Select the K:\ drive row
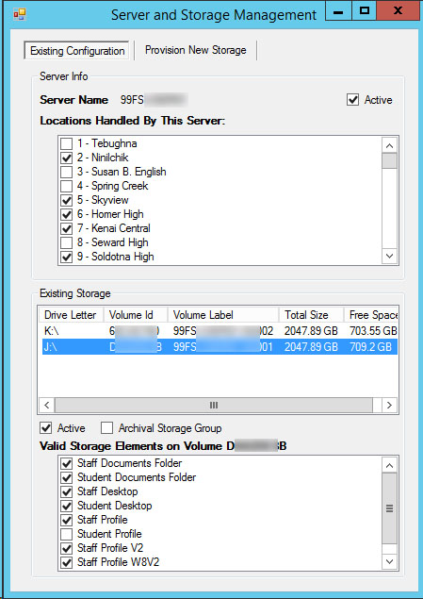This screenshot has width=423, height=599. point(220,331)
